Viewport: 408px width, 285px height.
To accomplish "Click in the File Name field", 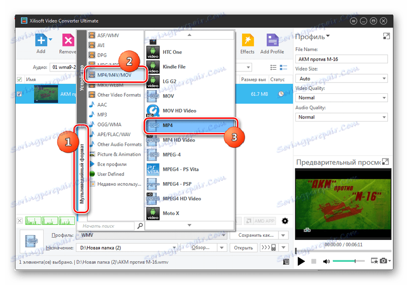I will pyautogui.click(x=341, y=59).
